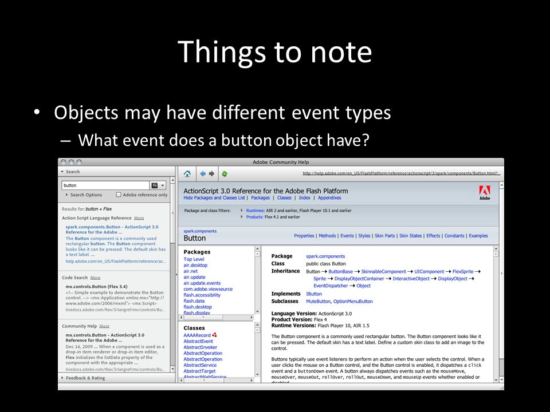
Task: Open the Index navigation link
Action: 304,197
